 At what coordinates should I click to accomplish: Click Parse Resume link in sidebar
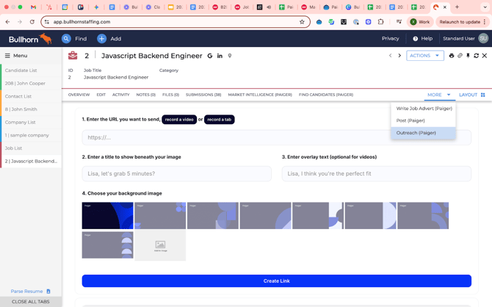click(27, 292)
